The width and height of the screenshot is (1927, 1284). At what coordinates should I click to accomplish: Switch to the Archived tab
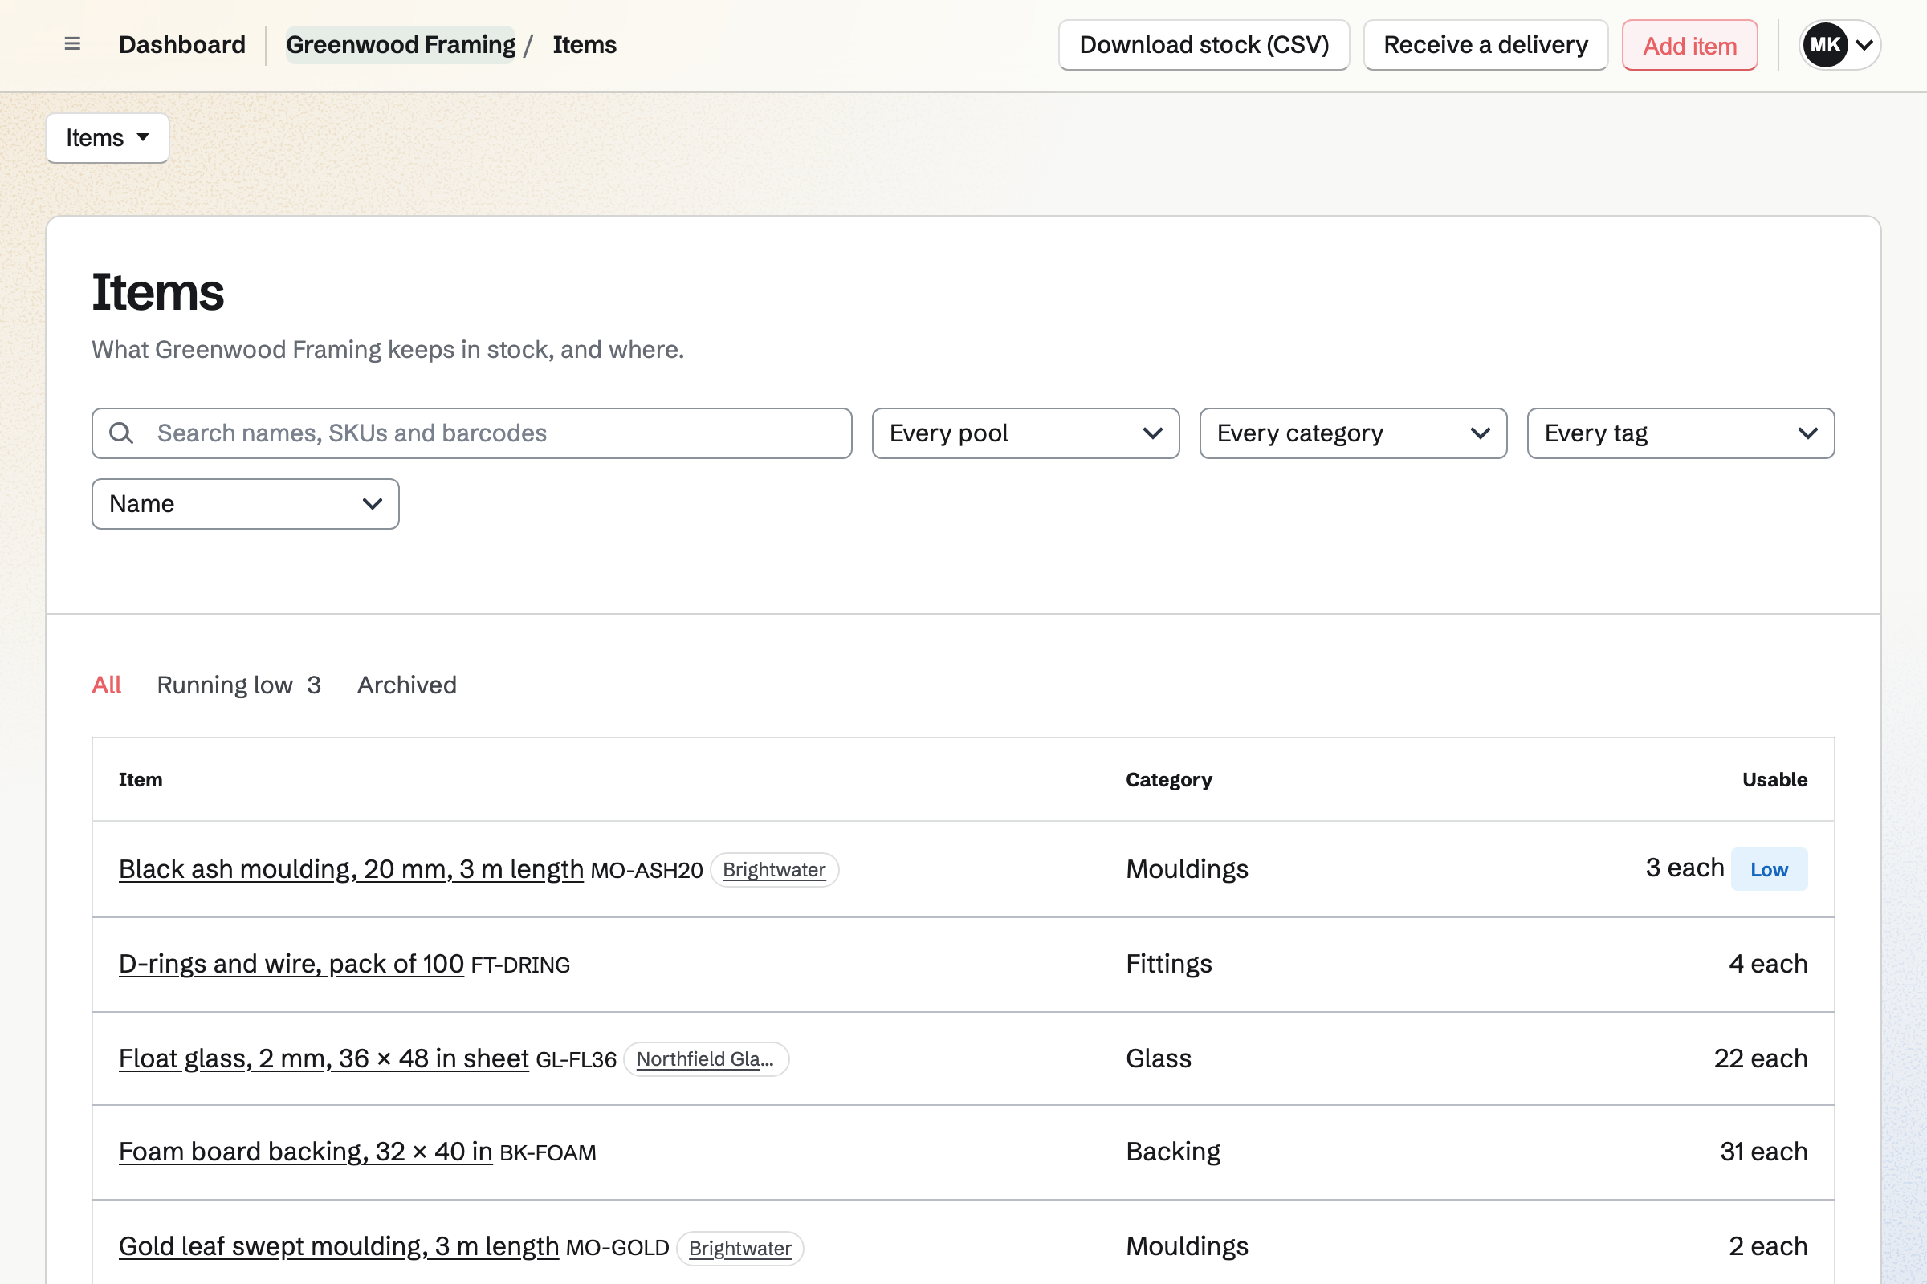pos(406,685)
